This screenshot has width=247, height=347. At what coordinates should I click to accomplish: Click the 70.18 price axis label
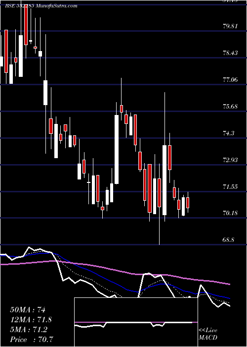click(230, 213)
